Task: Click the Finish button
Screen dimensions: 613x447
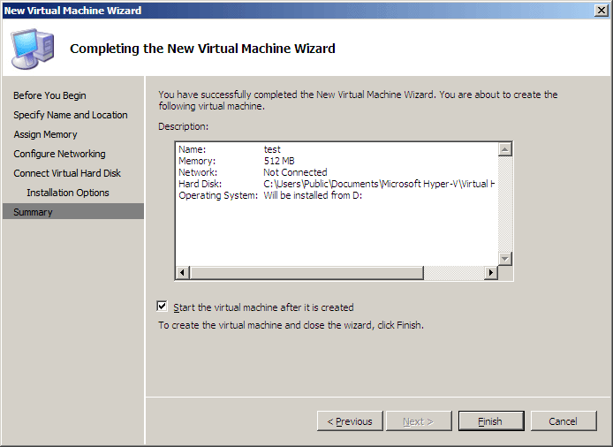Action: point(491,421)
